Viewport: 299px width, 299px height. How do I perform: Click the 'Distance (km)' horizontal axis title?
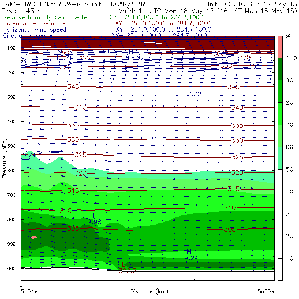(x=149, y=291)
